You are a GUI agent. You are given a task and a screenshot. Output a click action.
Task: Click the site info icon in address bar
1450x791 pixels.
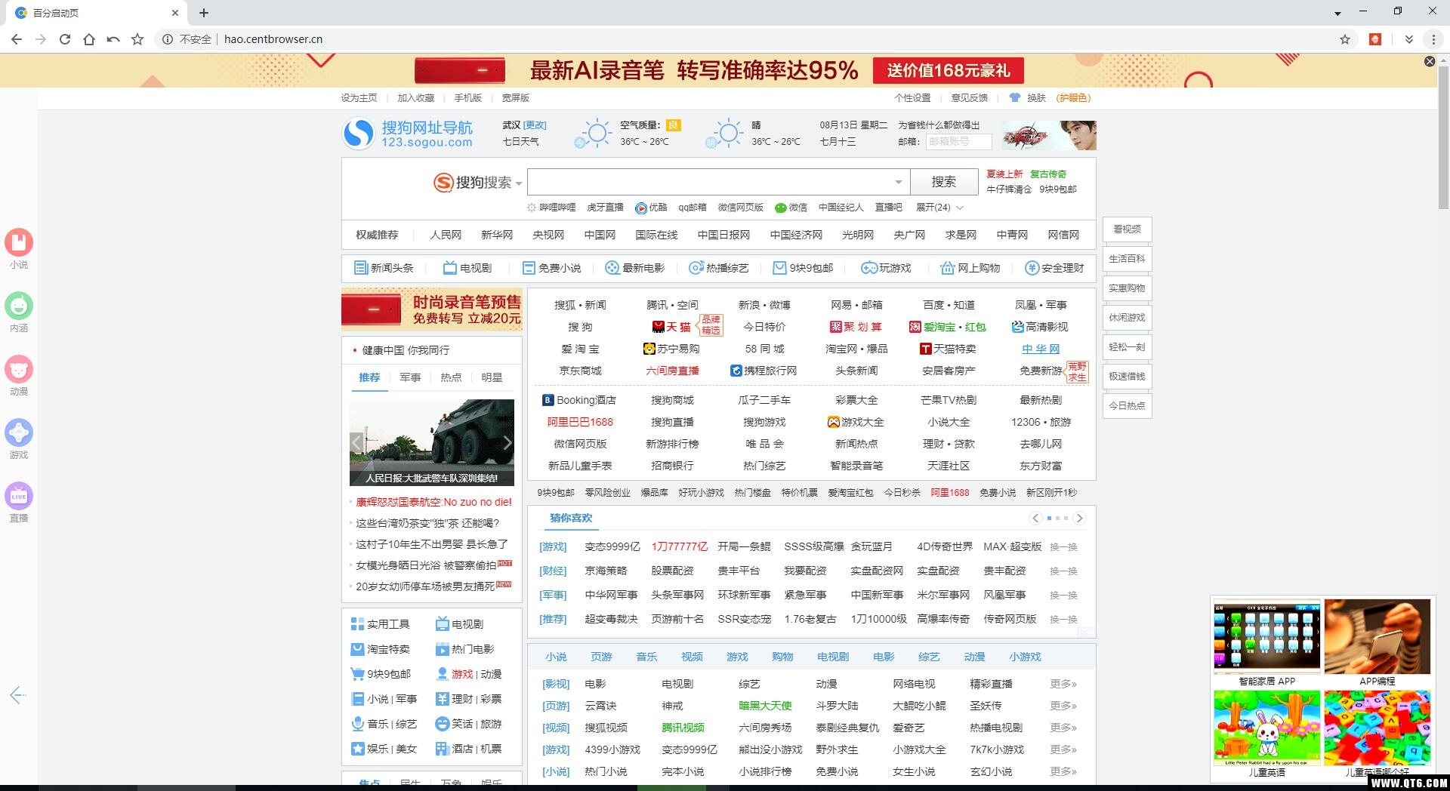click(x=167, y=39)
